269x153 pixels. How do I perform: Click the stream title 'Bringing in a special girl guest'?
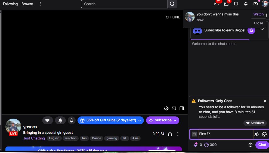coord(48,132)
